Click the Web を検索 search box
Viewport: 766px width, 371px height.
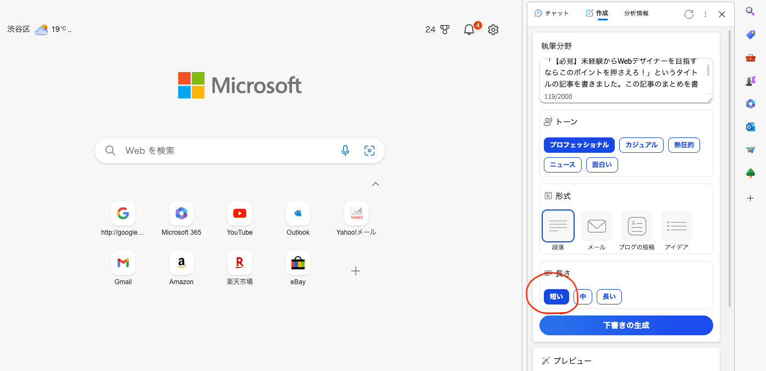(x=240, y=151)
